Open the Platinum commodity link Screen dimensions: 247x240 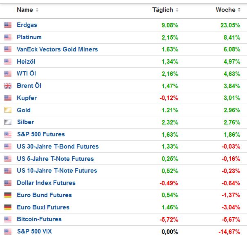coord(29,37)
